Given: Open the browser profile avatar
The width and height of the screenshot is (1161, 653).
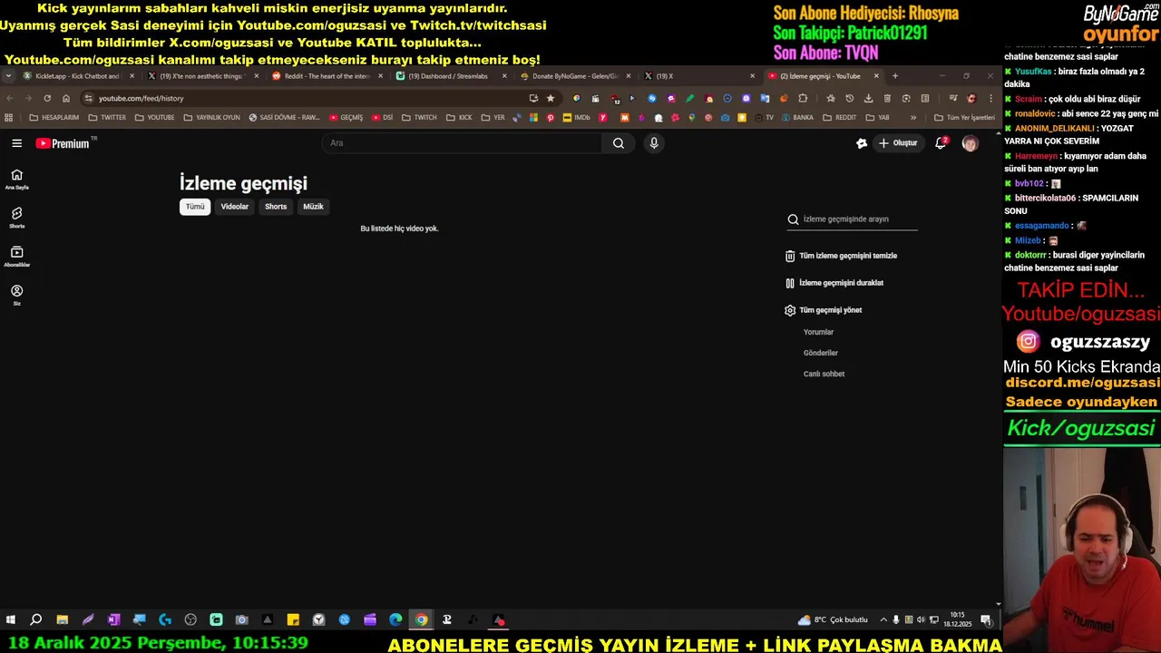Looking at the screenshot, I should [x=971, y=98].
